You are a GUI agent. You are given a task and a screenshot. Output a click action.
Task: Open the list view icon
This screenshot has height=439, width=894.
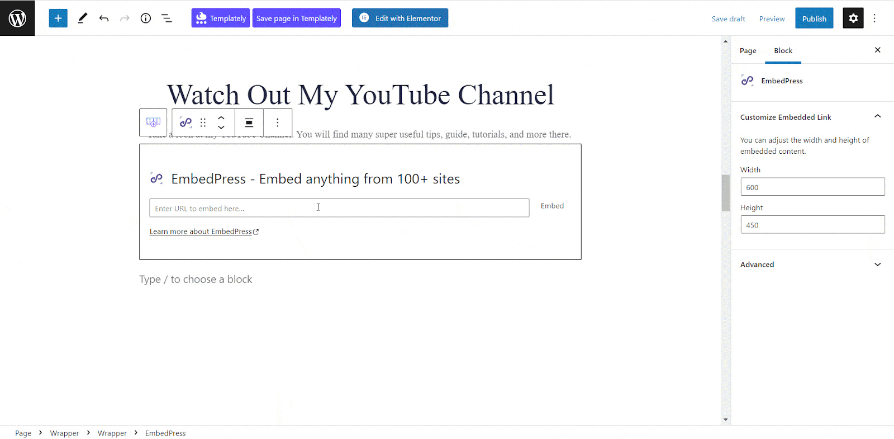pyautogui.click(x=167, y=18)
